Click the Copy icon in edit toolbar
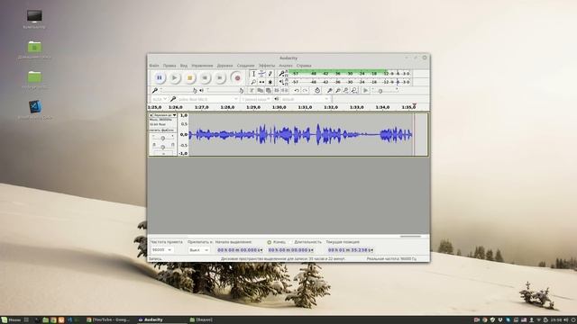The height and width of the screenshot is (324, 577). tap(261, 90)
